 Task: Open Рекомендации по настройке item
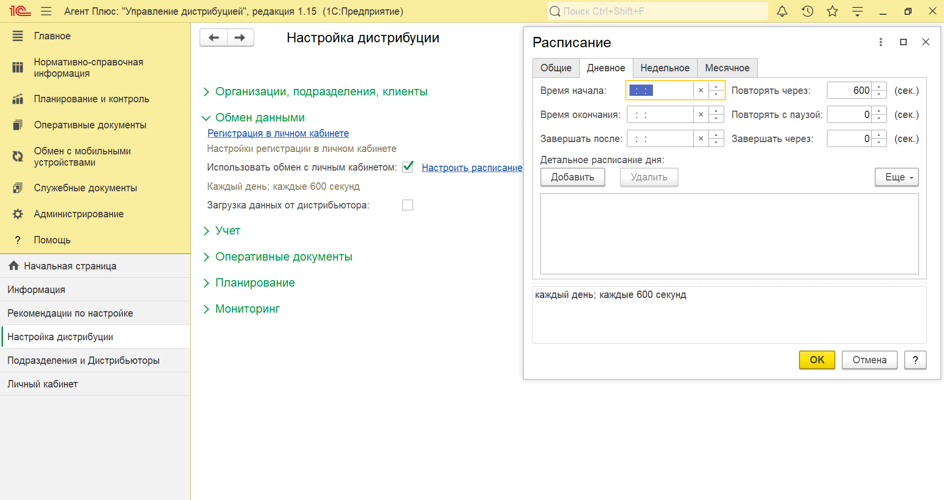tap(95, 313)
